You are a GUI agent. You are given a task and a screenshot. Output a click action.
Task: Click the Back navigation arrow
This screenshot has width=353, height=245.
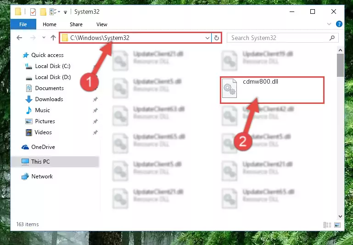tap(19, 38)
